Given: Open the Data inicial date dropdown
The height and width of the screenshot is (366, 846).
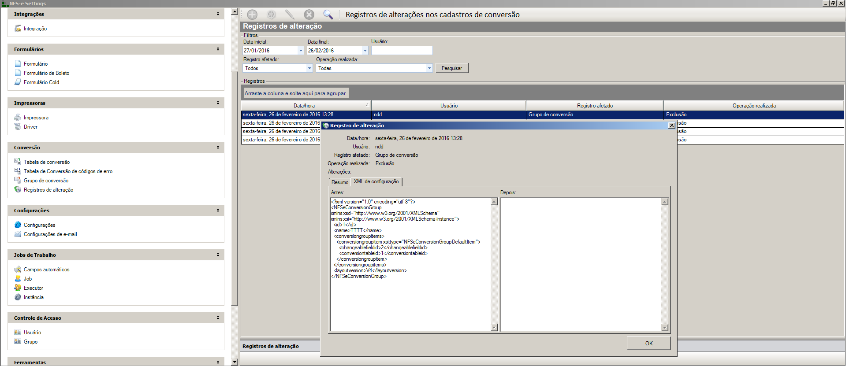Looking at the screenshot, I should pyautogui.click(x=301, y=51).
